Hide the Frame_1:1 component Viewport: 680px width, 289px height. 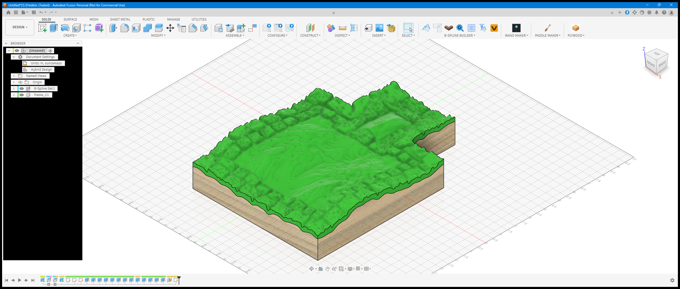click(22, 95)
